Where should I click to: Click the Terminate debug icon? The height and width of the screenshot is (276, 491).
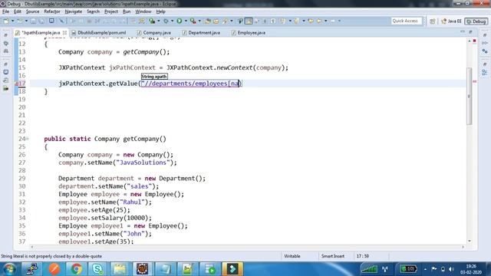coord(89,21)
